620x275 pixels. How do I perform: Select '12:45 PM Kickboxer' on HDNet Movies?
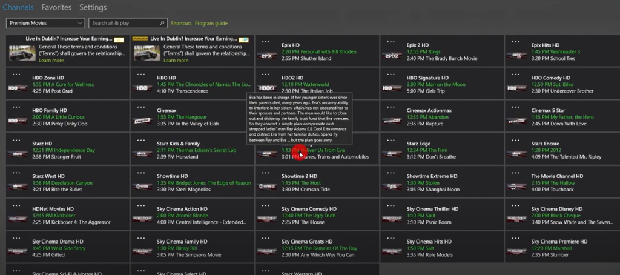[x=54, y=216]
